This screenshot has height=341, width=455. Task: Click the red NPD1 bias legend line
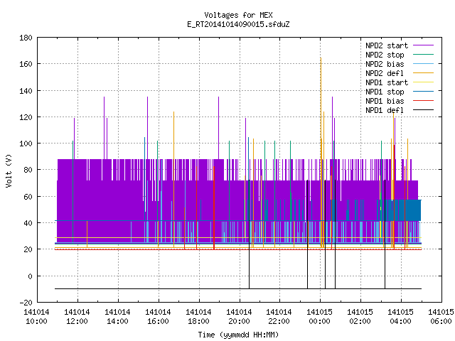pyautogui.click(x=423, y=101)
